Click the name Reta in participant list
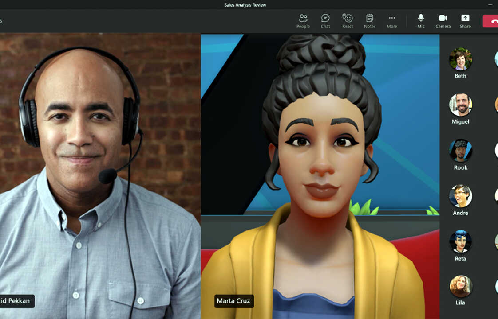Viewport: 498px width, 319px height. point(461,259)
